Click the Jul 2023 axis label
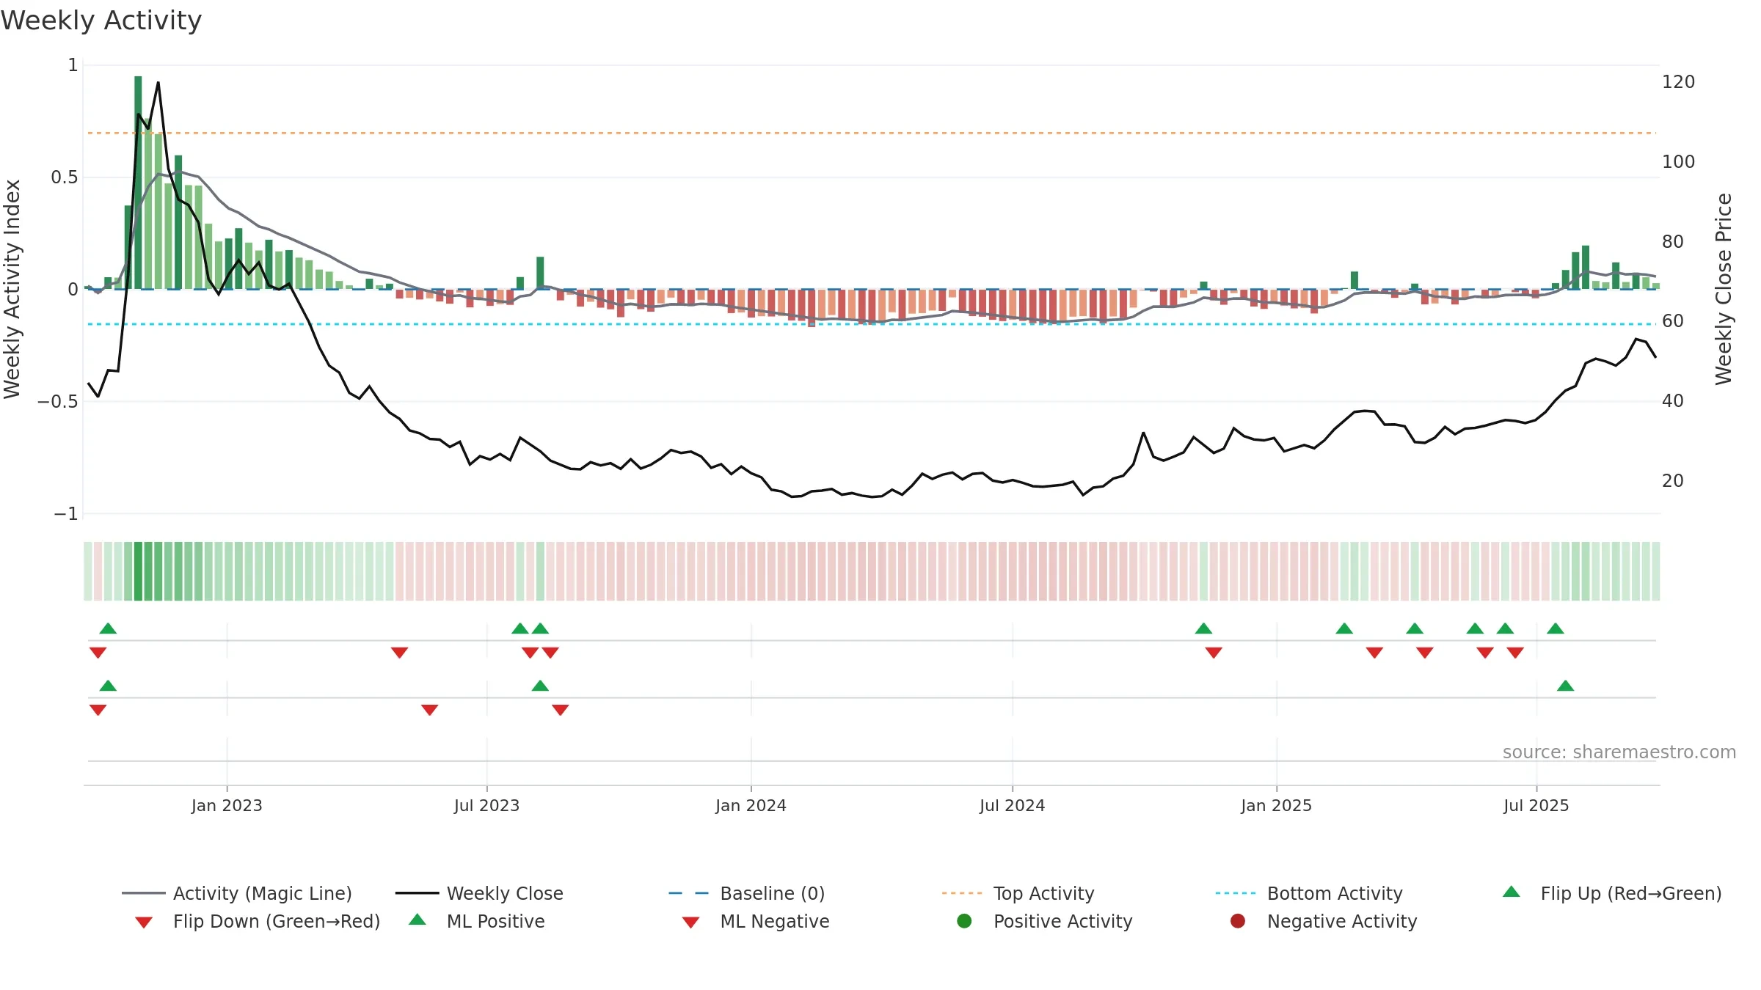Viewport: 1761px width, 990px height. coord(486,805)
